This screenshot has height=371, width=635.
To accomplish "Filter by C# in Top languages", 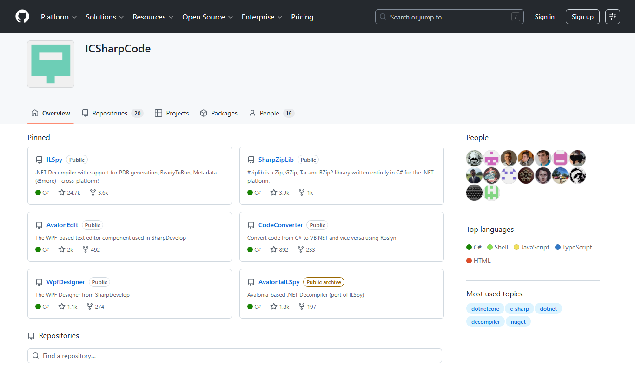I will 474,247.
